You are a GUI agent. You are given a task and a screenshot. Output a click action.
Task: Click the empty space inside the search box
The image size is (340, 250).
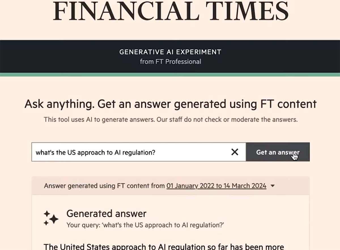tap(193, 152)
